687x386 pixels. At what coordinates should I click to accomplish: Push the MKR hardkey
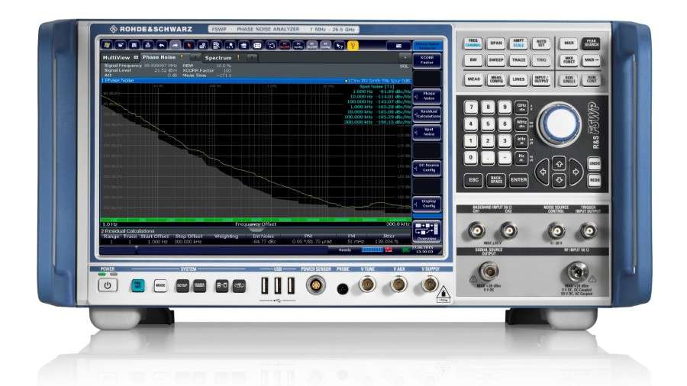(569, 43)
